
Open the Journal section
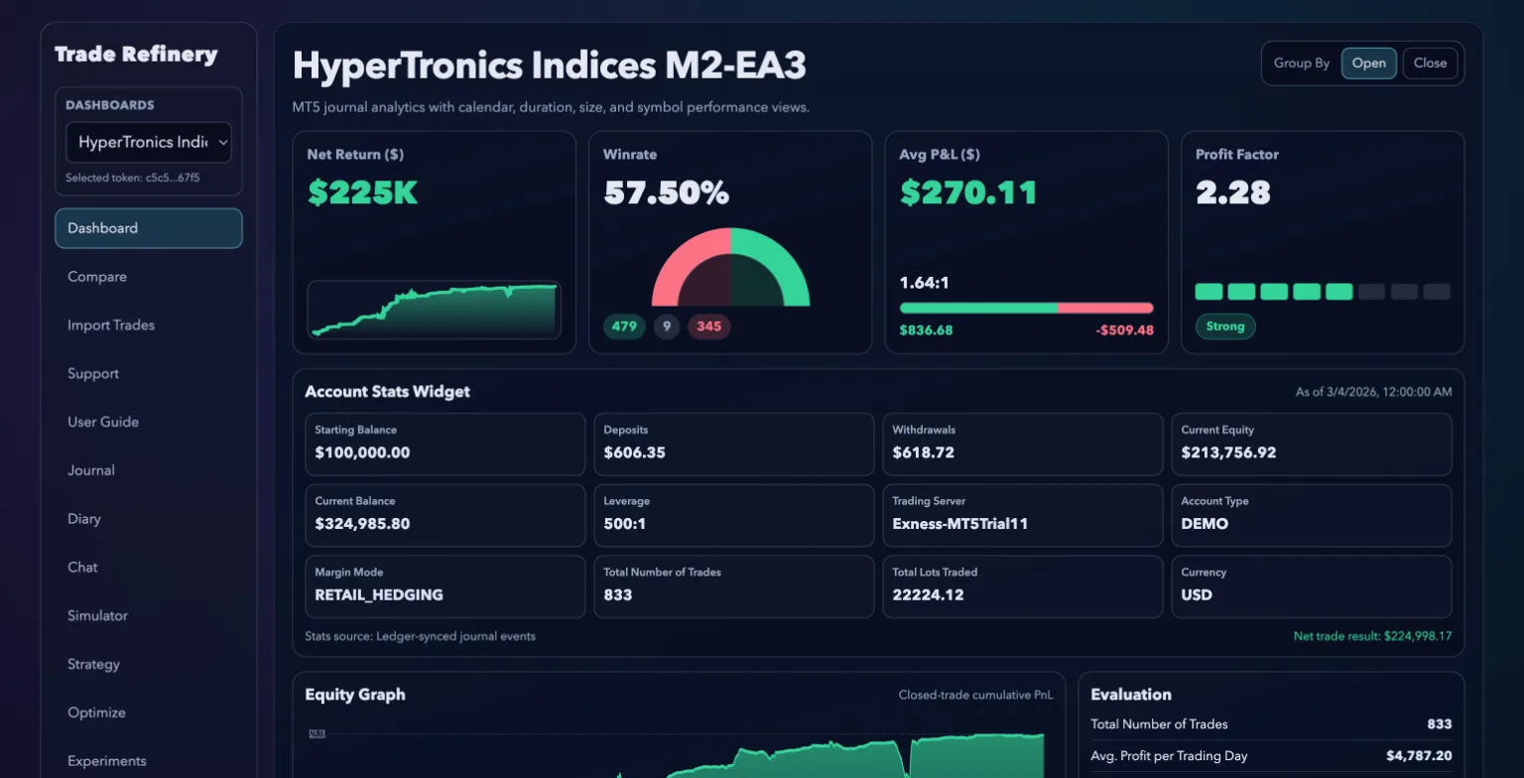[90, 469]
